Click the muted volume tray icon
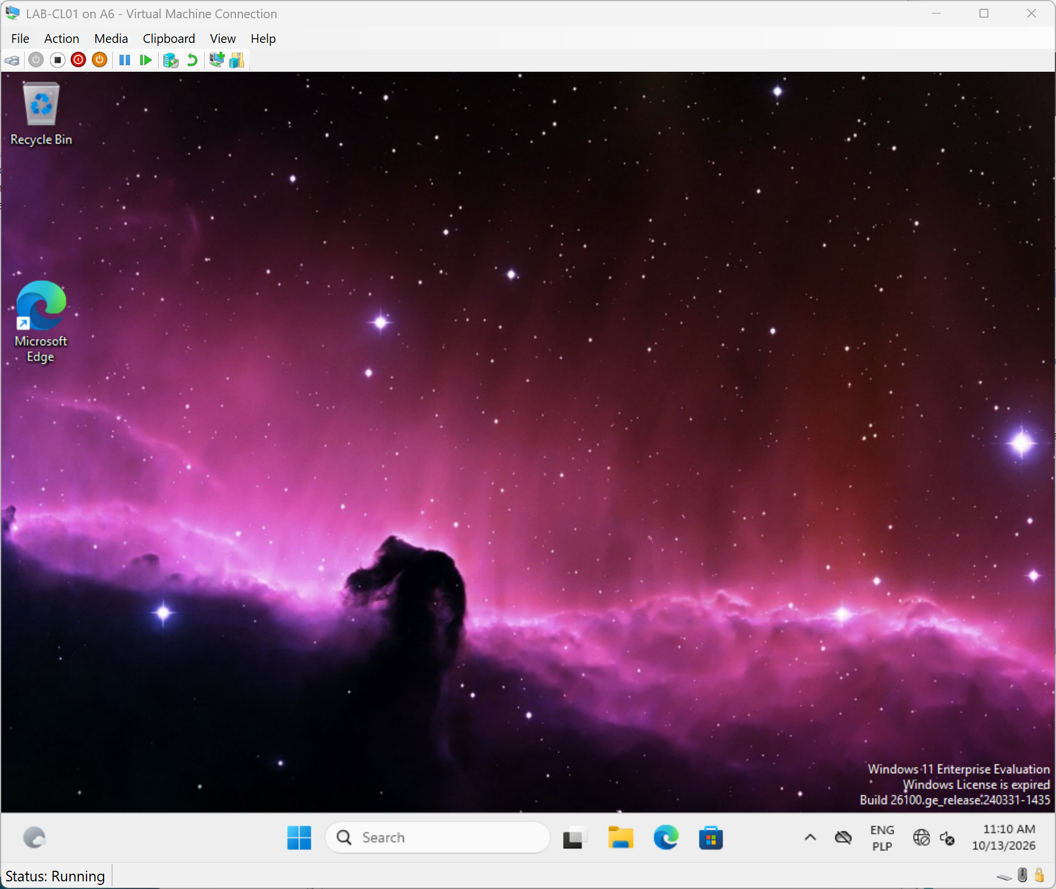Screen dimensions: 1056x889 tap(947, 838)
